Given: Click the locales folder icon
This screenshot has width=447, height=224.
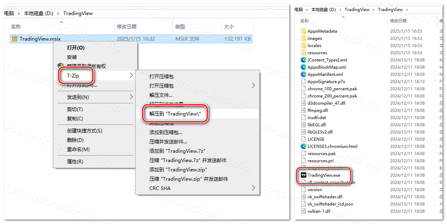Looking at the screenshot, I should 303,45.
